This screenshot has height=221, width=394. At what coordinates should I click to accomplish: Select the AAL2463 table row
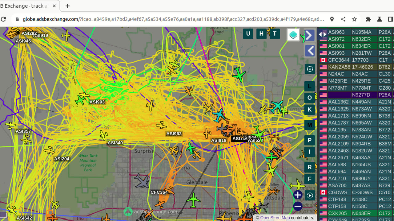pyautogui.click(x=356, y=151)
